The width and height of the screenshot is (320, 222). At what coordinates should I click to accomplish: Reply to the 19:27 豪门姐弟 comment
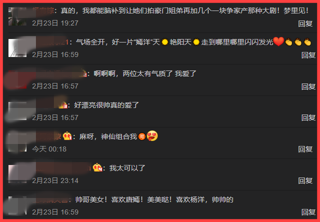tap(306, 23)
